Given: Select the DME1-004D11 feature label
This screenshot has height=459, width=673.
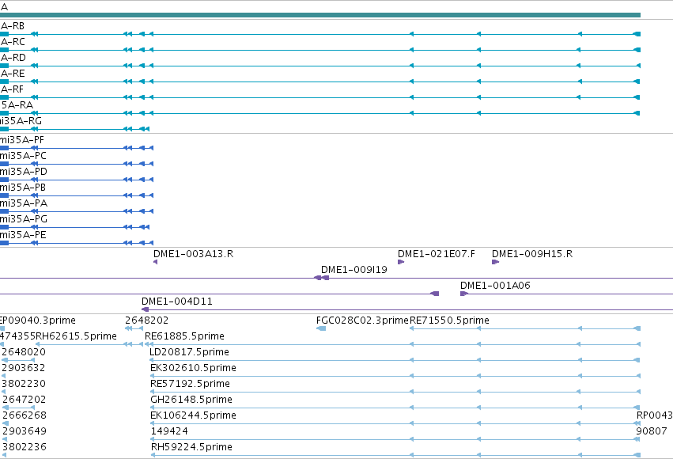Looking at the screenshot, I should [x=177, y=302].
